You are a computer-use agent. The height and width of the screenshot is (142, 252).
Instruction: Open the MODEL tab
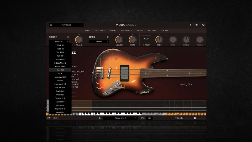[x=88, y=31]
